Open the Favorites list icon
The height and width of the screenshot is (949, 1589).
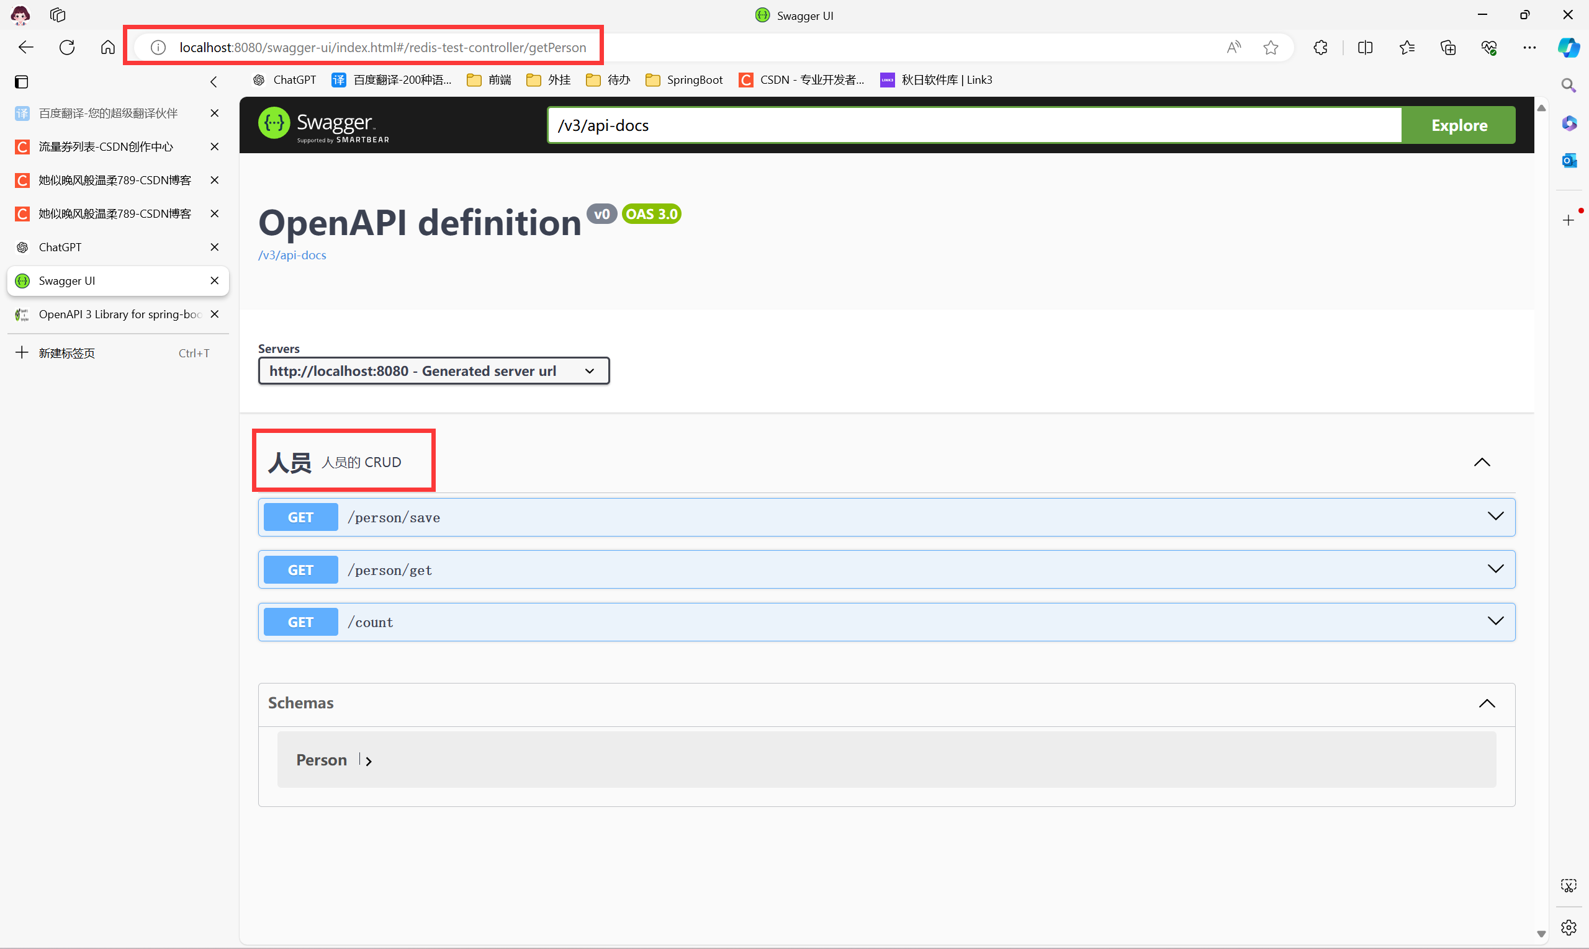click(x=1407, y=47)
